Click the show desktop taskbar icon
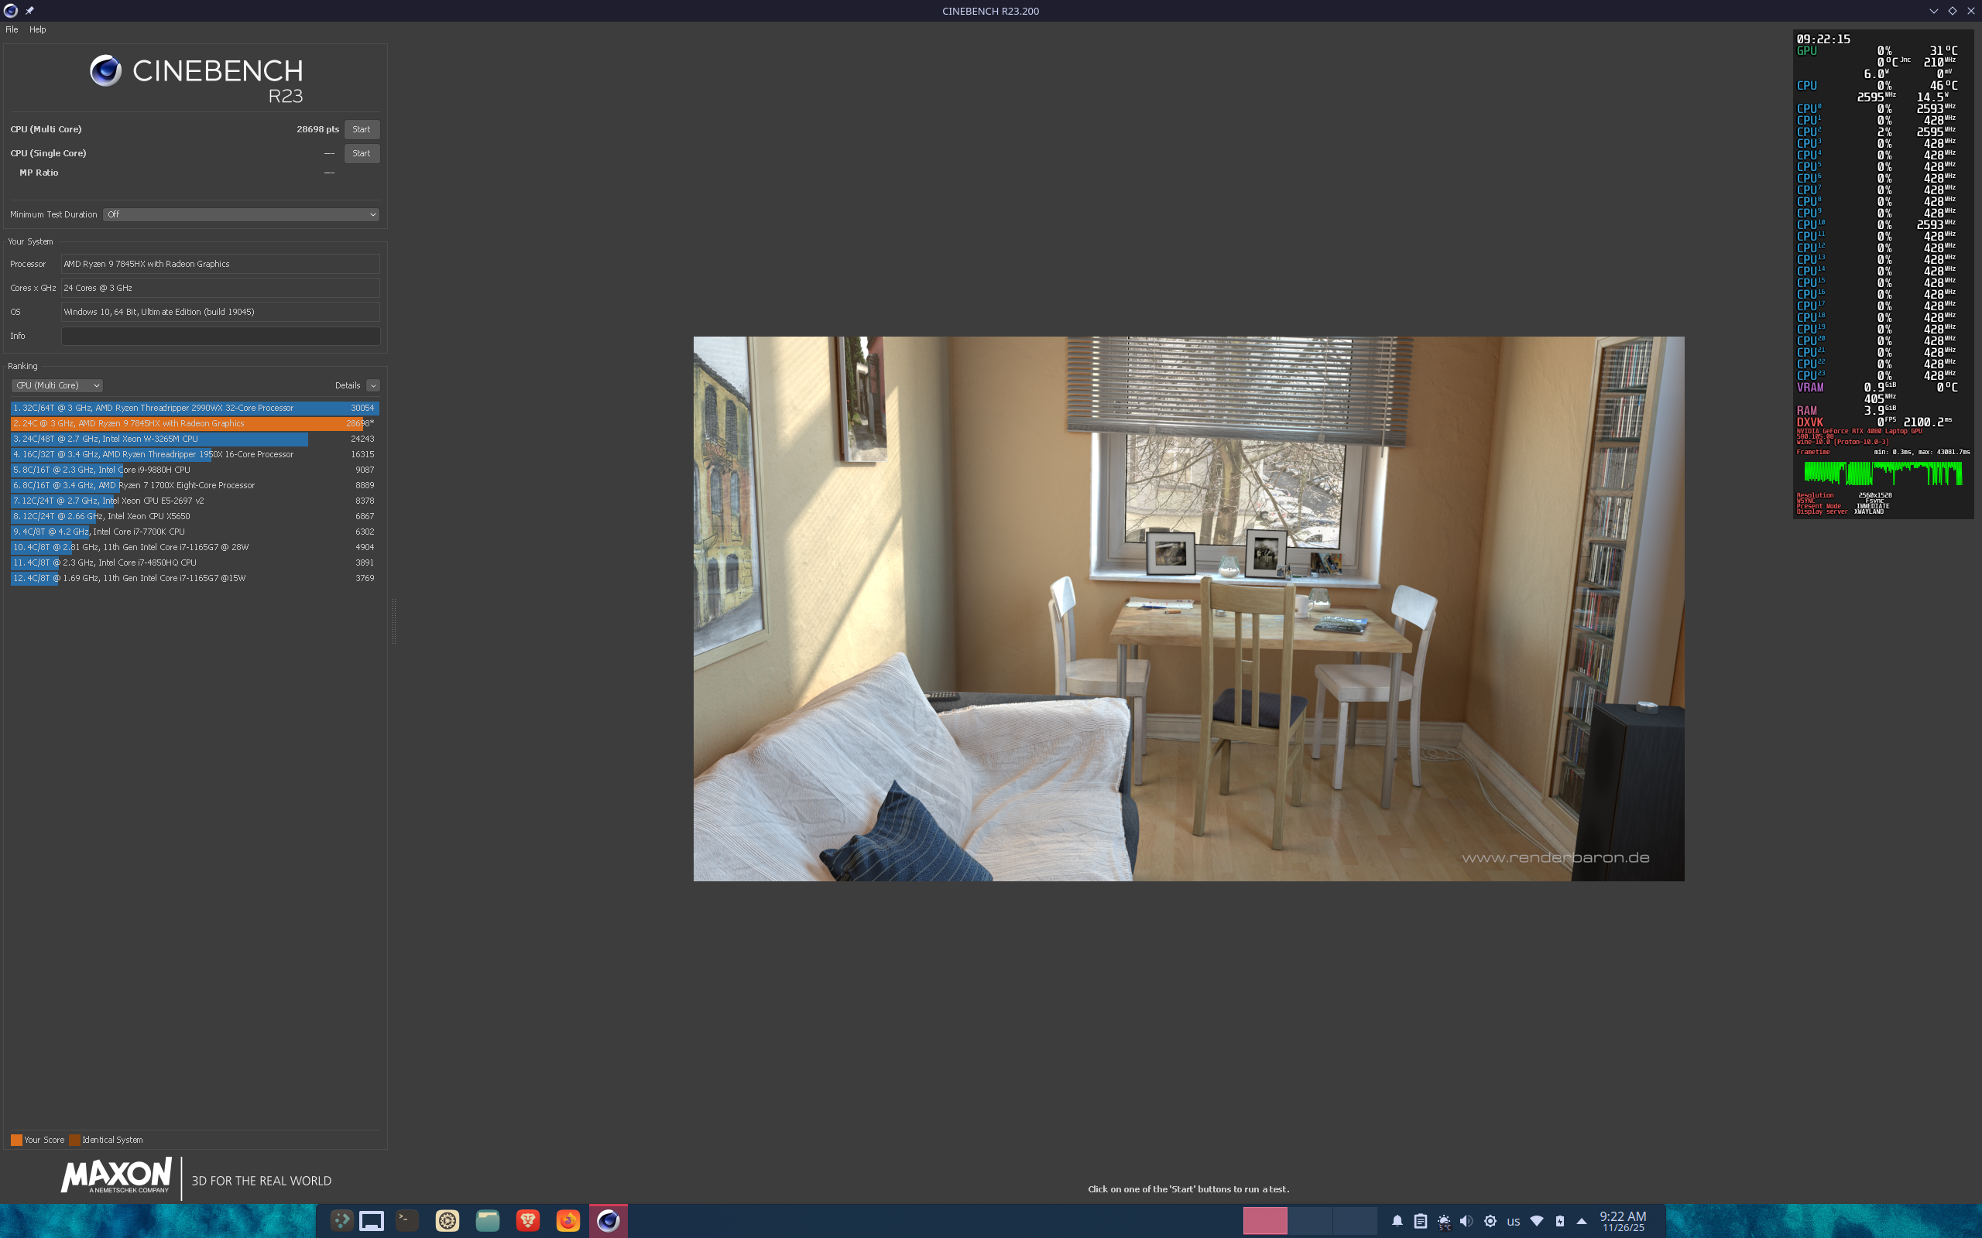 (372, 1221)
